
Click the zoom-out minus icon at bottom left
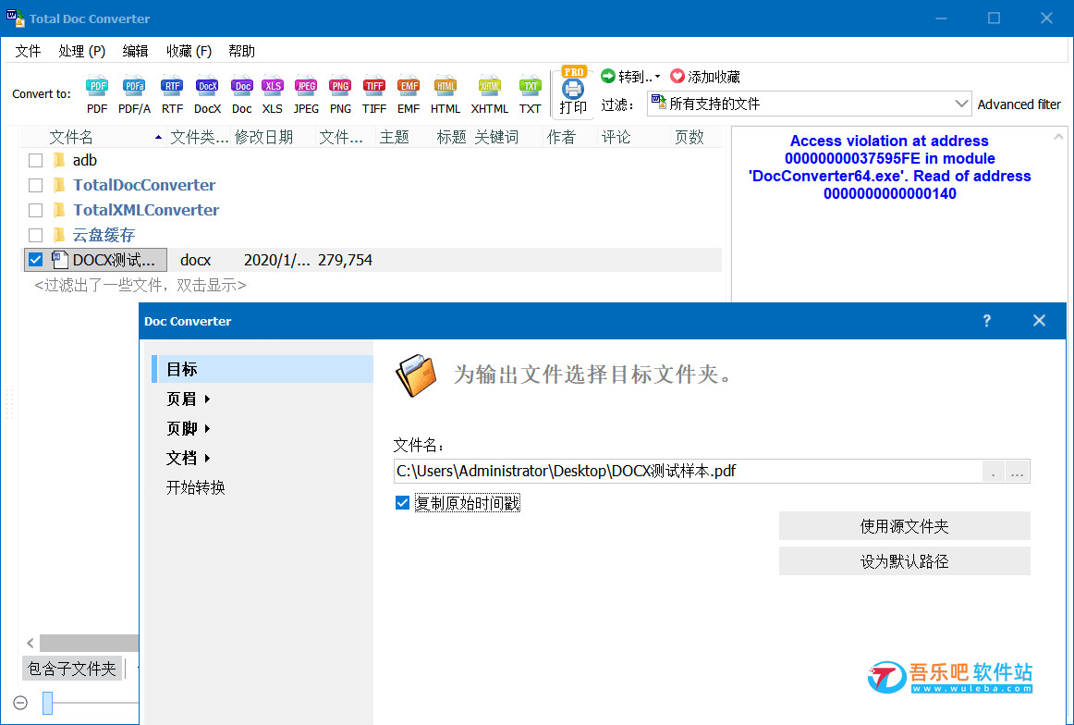20,703
